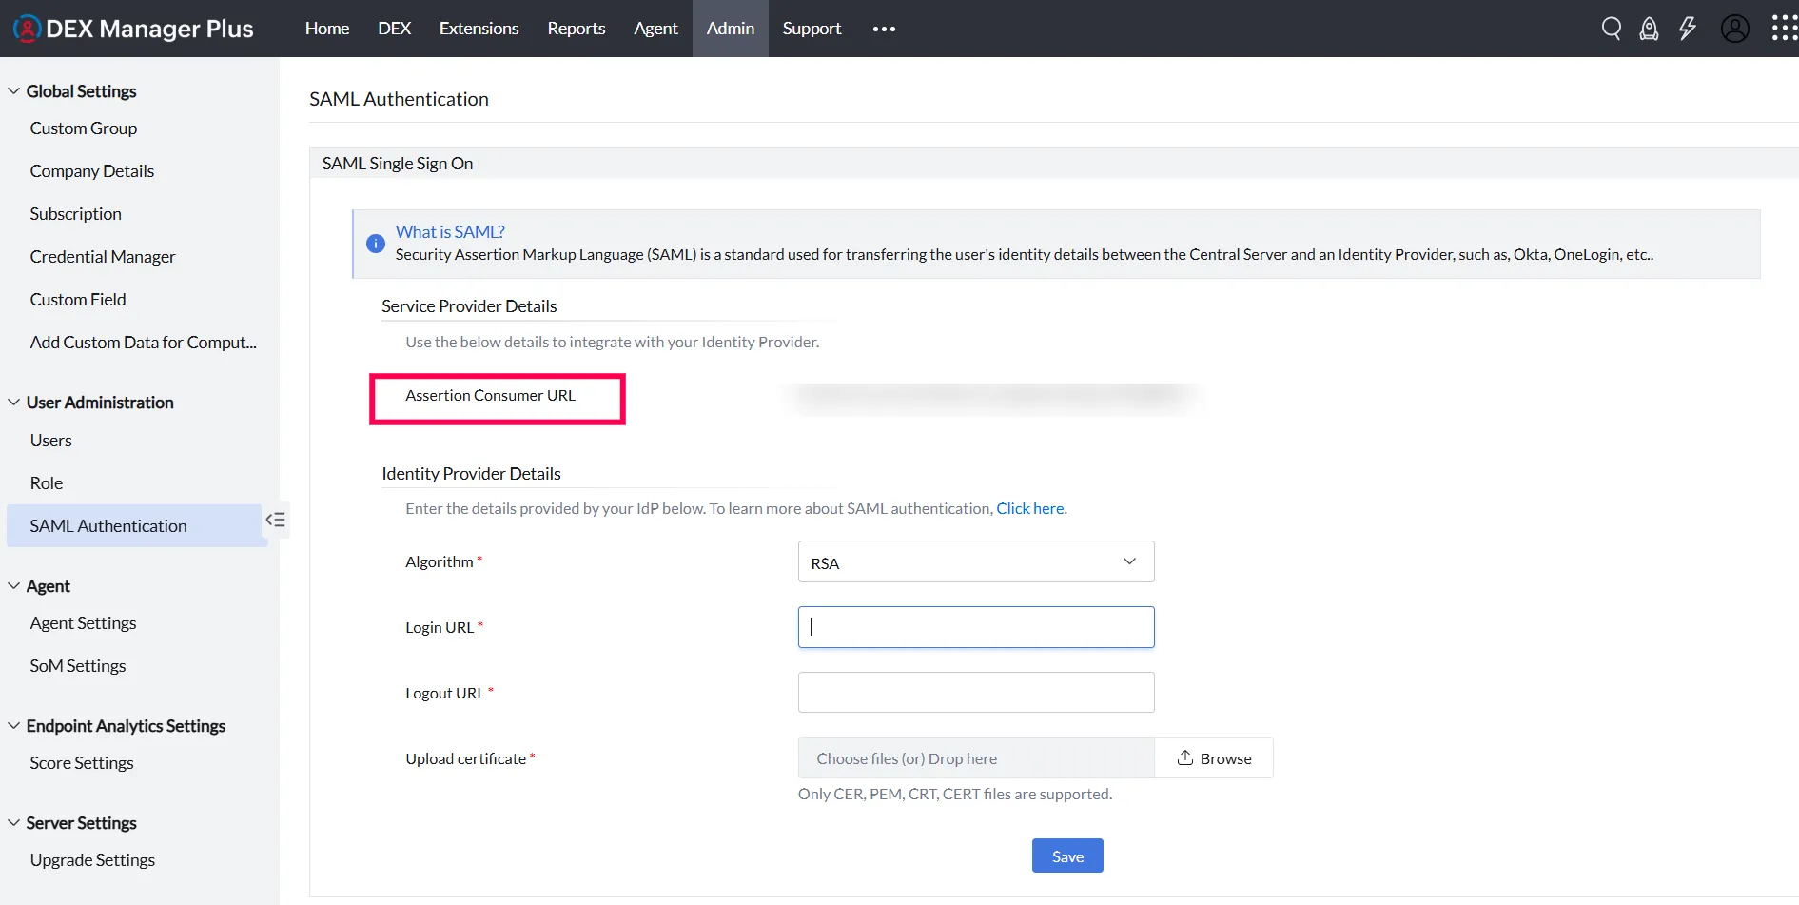Click the Assertion Consumer URL label
1799x905 pixels.
tap(491, 395)
